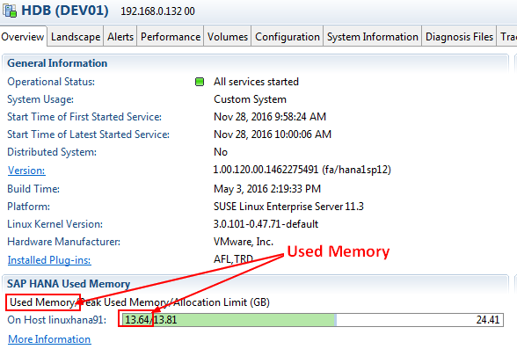517x349 pixels.
Task: Click the 192.168.0.132 00 host address
Action: pyautogui.click(x=157, y=11)
